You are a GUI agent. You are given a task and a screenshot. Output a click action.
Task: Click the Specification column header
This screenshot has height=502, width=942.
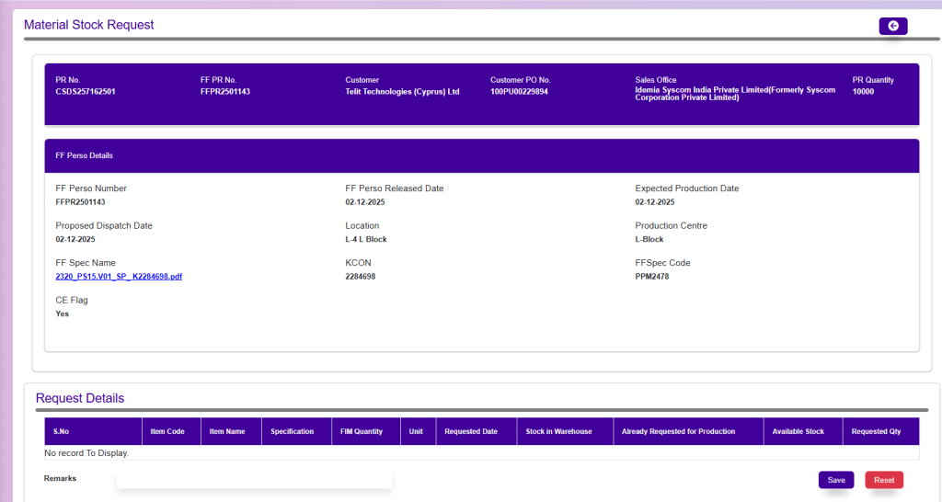[x=293, y=431]
